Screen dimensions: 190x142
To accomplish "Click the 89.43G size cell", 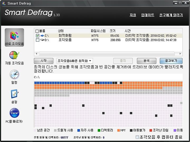I will (115, 36).
